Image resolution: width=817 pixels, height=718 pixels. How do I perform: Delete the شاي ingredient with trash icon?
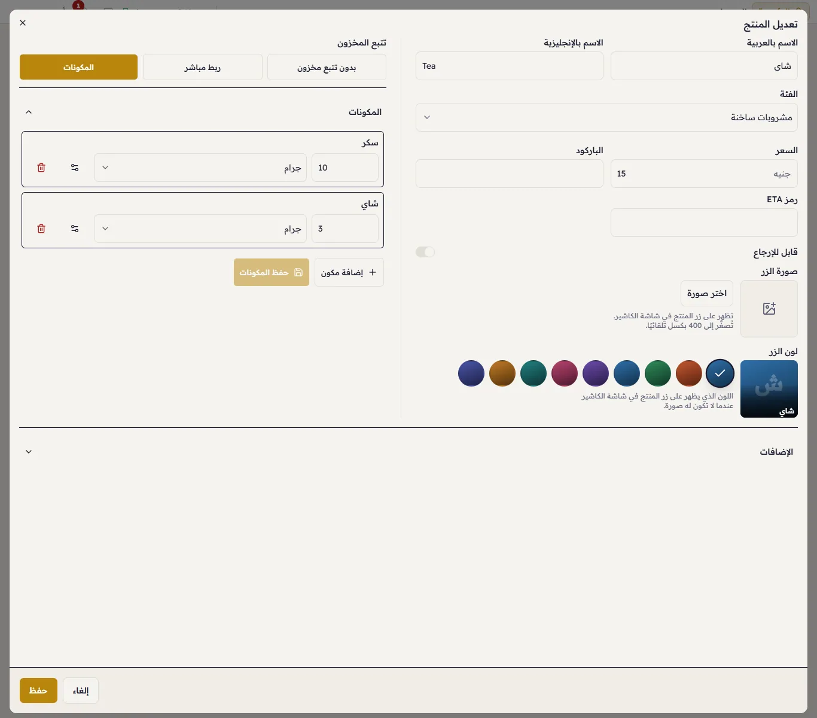tap(41, 229)
